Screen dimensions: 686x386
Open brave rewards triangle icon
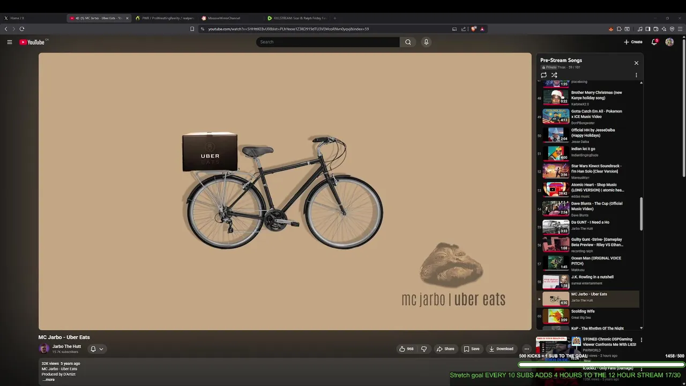(x=482, y=29)
